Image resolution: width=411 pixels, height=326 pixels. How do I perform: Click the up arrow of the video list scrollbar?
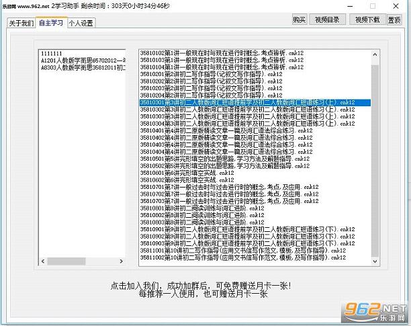pyautogui.click(x=375, y=54)
